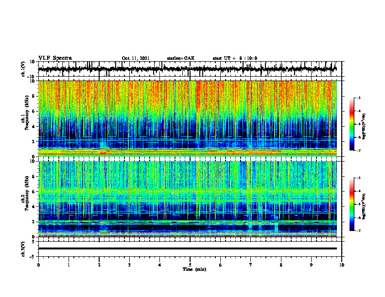Click inside the ch.1 spectrogram panel
385x297 pixels.
(x=188, y=118)
